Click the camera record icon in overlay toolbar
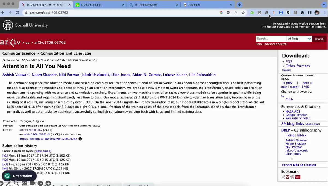Screen dimensions: 328x186 pos(32,183)
